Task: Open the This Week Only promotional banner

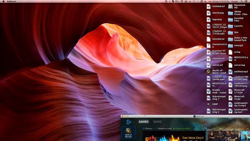Action: pyautogui.click(x=174, y=136)
